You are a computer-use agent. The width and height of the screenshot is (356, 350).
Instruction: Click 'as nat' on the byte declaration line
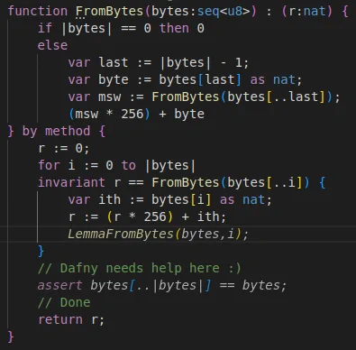pos(272,79)
